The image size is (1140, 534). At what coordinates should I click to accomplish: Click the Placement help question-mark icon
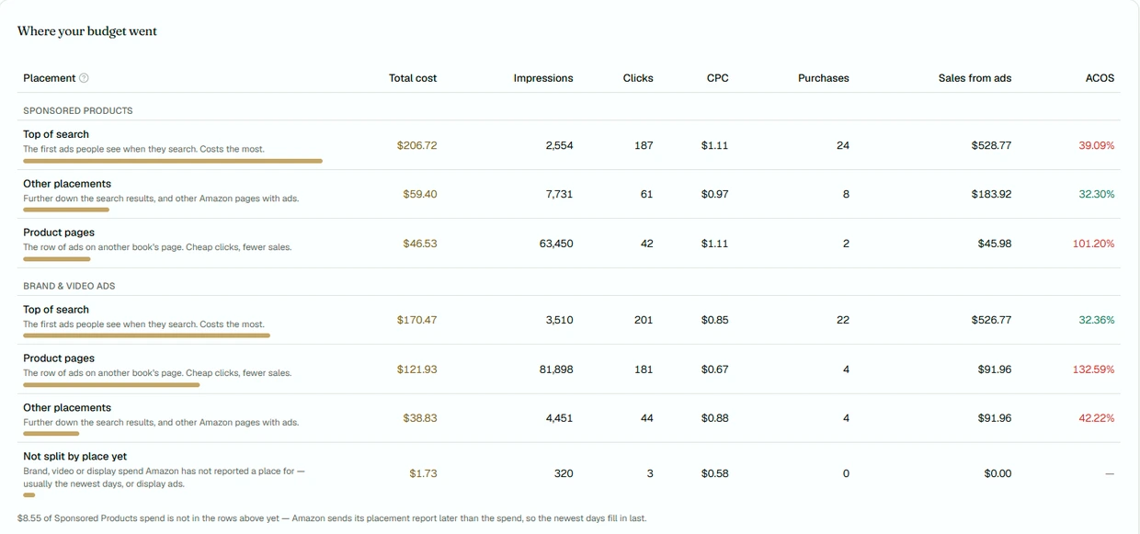85,78
